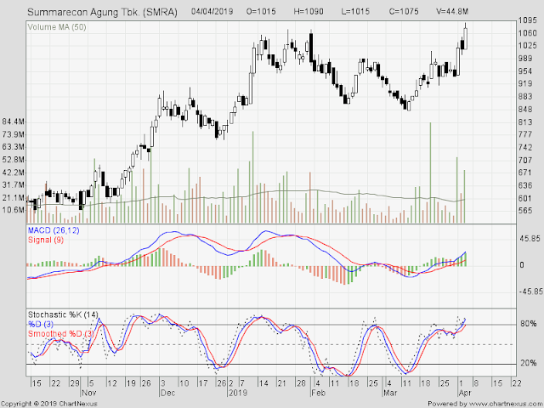Click the 707 price axis label
The image size is (544, 408).
coord(525,160)
